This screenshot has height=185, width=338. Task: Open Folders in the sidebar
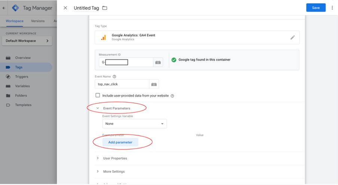click(x=21, y=95)
